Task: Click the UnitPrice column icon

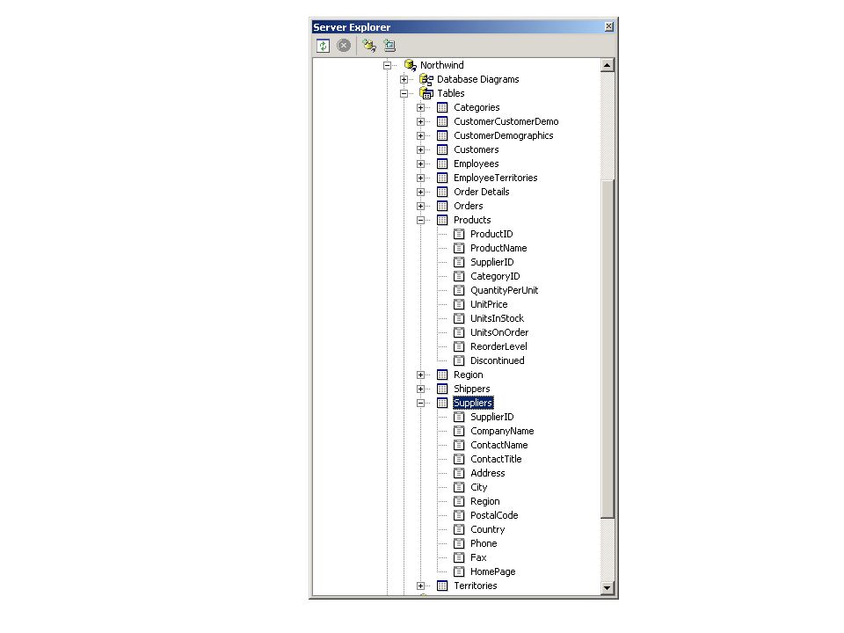Action: (x=459, y=305)
